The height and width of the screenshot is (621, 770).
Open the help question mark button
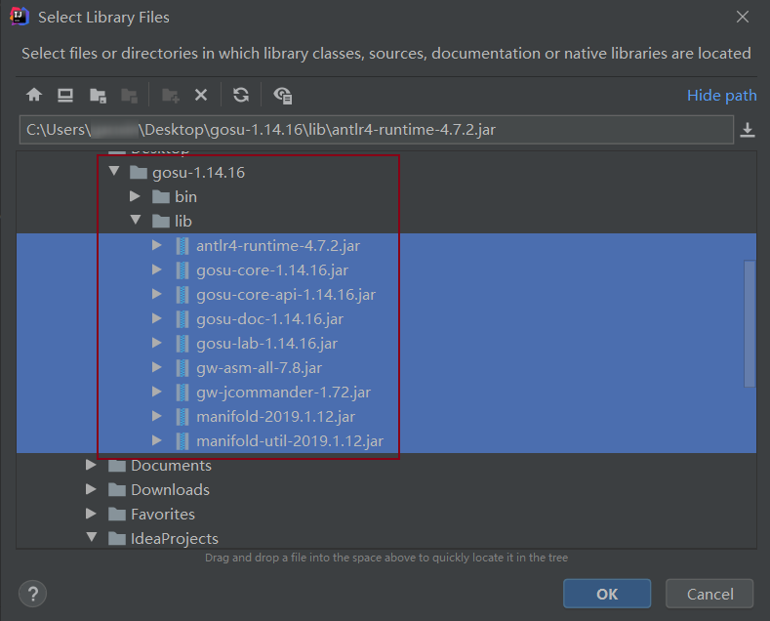pyautogui.click(x=32, y=594)
